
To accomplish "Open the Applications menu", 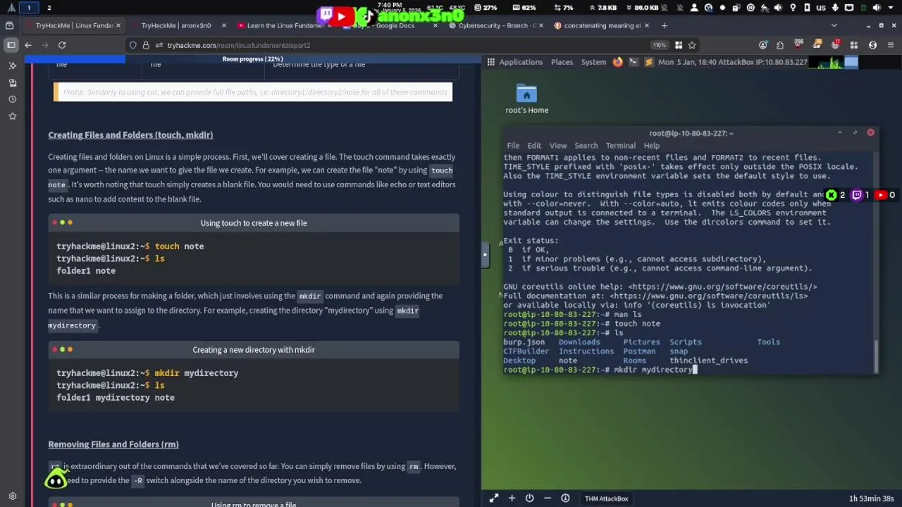I will coord(521,62).
